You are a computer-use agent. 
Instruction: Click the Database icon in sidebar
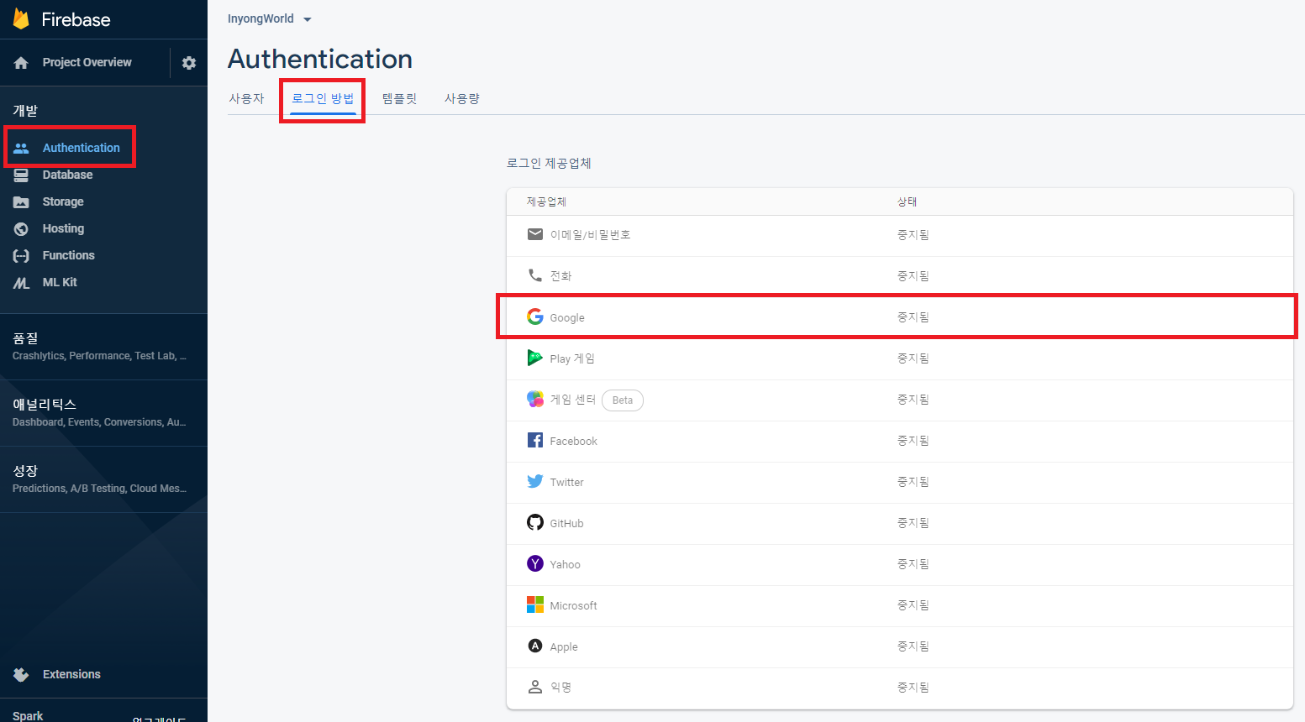pos(21,175)
